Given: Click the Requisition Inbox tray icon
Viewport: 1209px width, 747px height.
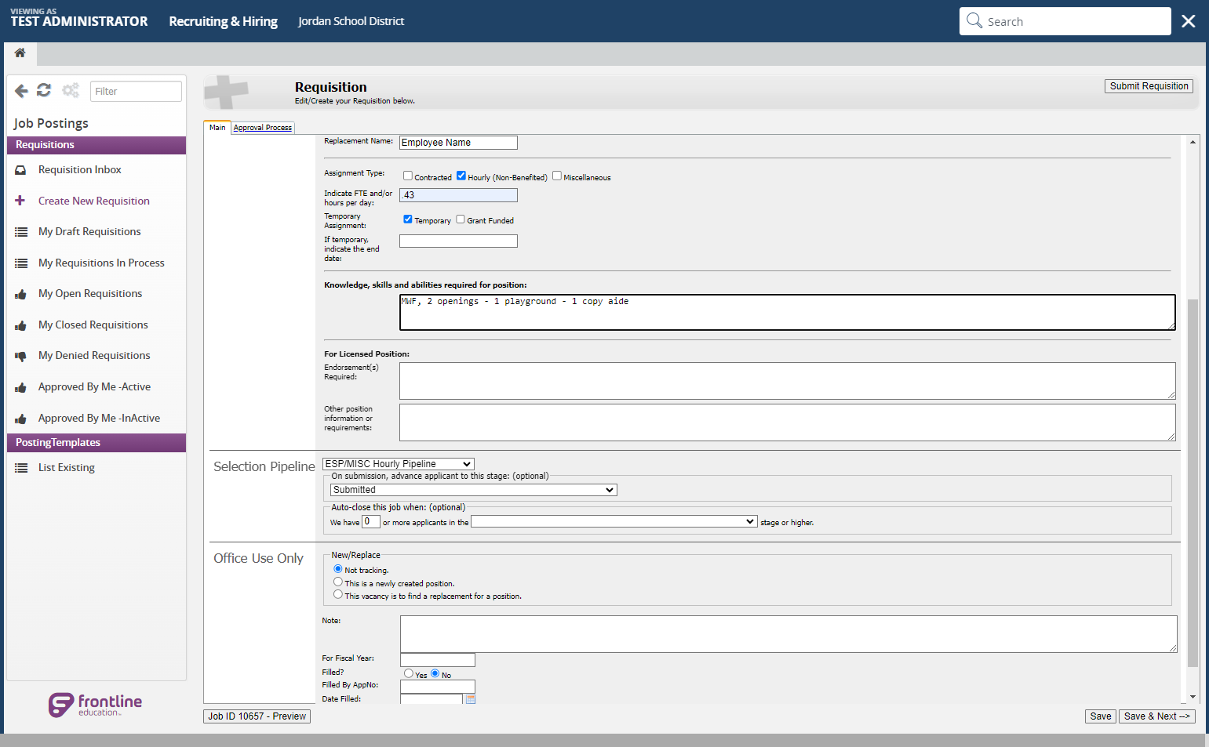Looking at the screenshot, I should coord(21,170).
